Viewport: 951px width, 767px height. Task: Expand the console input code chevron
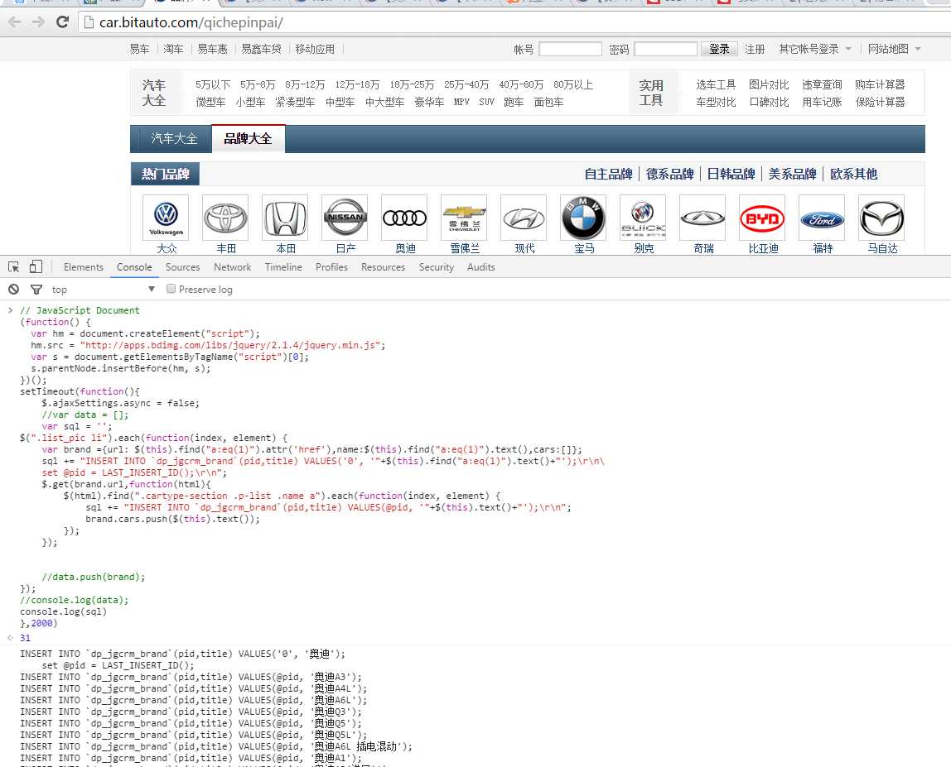10,310
